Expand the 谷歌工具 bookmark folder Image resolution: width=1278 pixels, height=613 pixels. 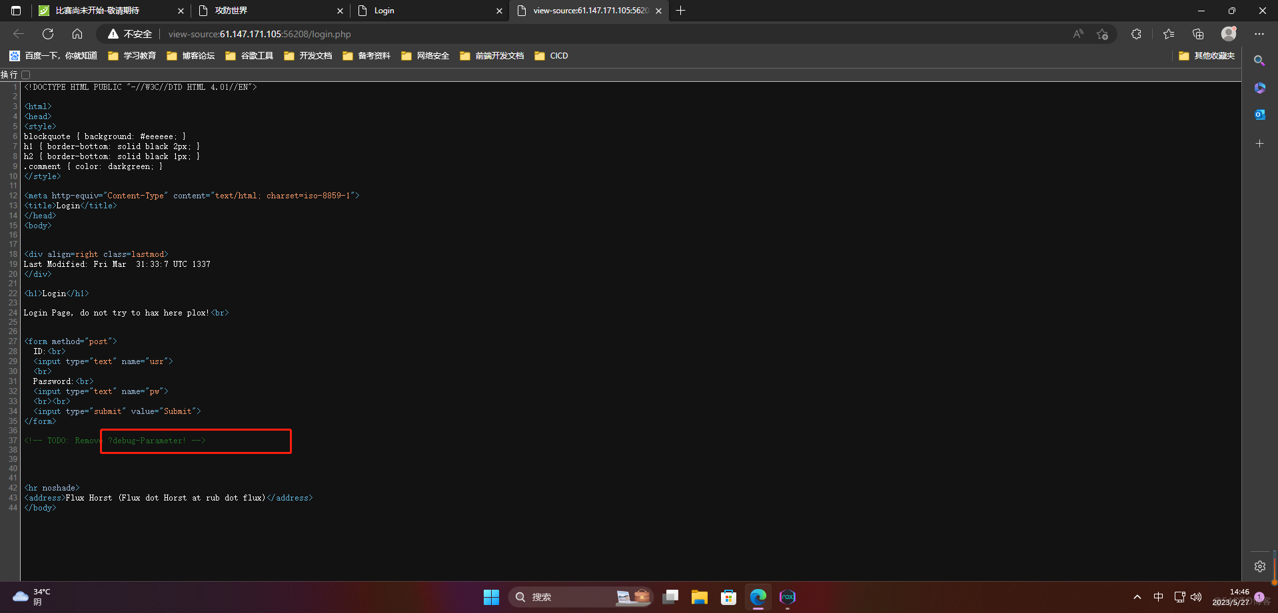coord(249,56)
